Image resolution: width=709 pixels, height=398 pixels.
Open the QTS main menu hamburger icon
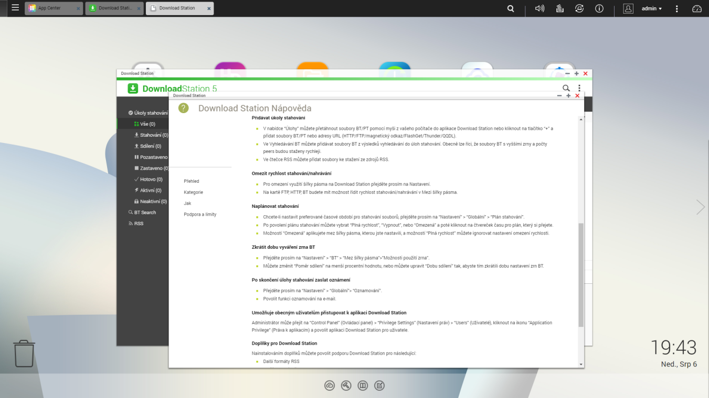[x=15, y=8]
